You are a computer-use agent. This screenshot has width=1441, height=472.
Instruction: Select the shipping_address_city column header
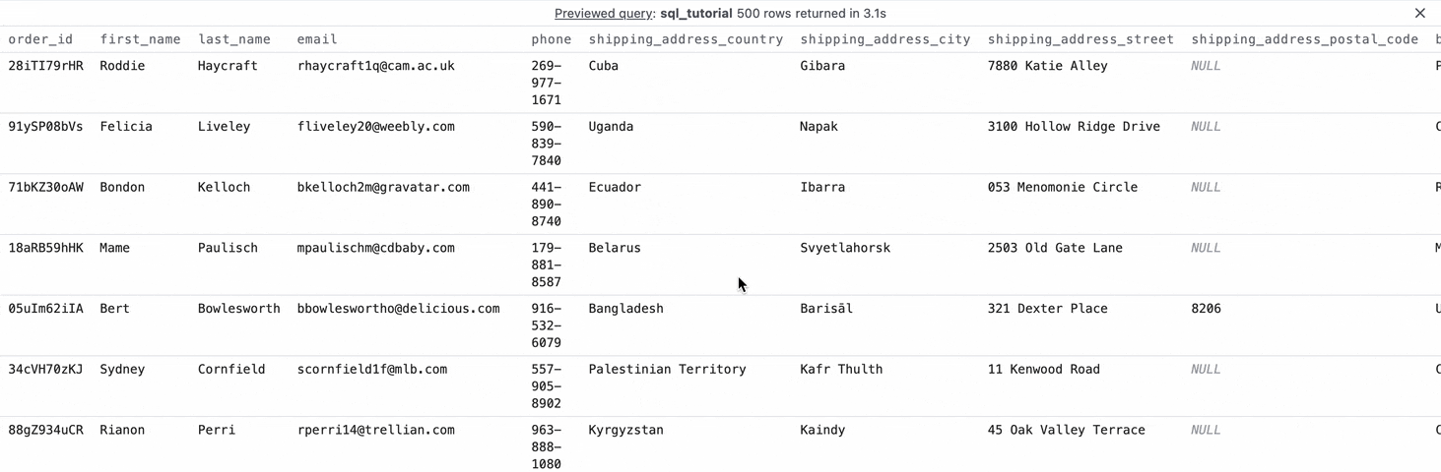[x=884, y=39]
